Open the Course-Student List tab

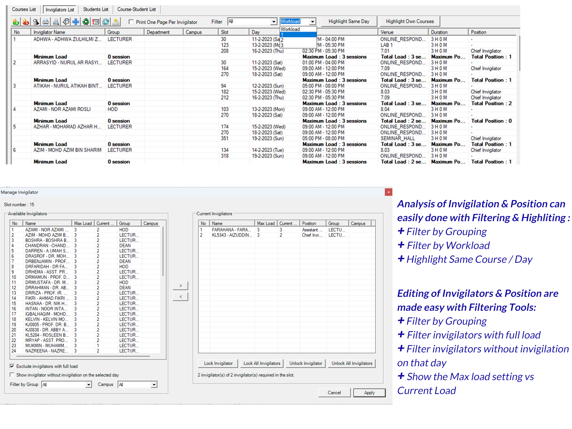click(x=136, y=9)
